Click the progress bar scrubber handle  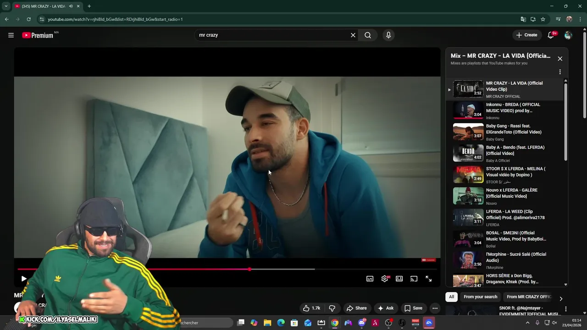[x=249, y=269]
